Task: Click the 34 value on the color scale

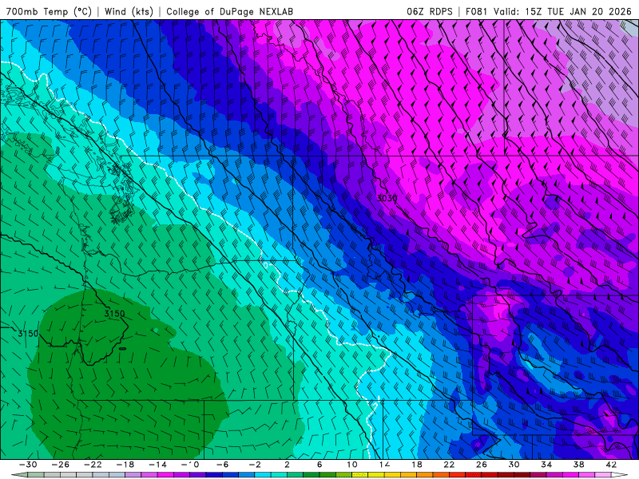Action: [546, 465]
